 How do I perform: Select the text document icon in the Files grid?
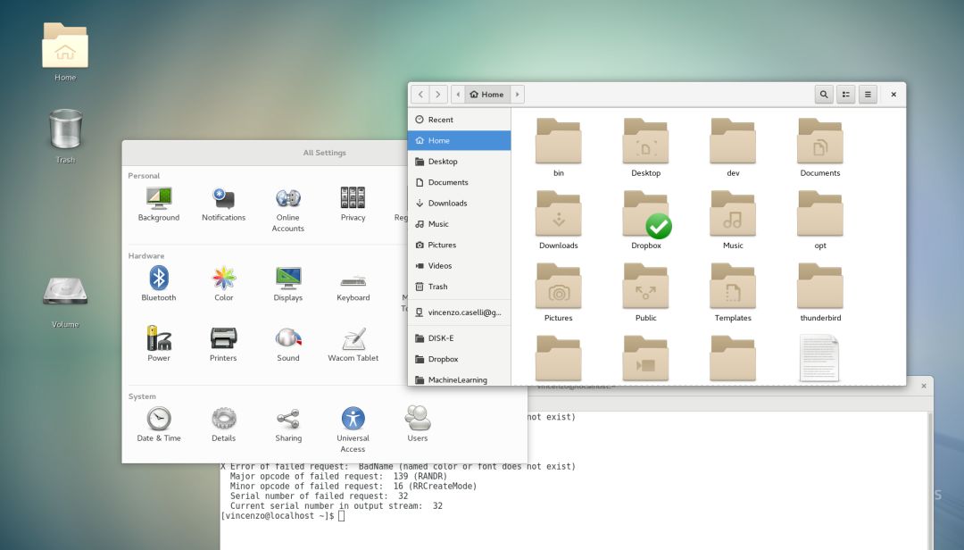click(819, 358)
